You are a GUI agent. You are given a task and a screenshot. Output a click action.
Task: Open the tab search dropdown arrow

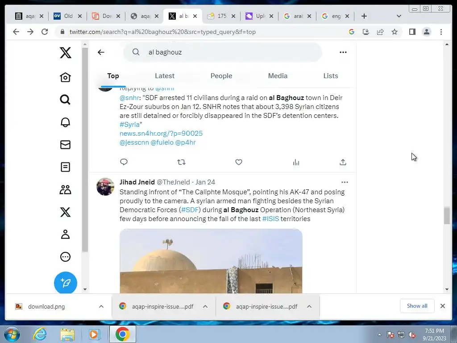click(x=399, y=16)
